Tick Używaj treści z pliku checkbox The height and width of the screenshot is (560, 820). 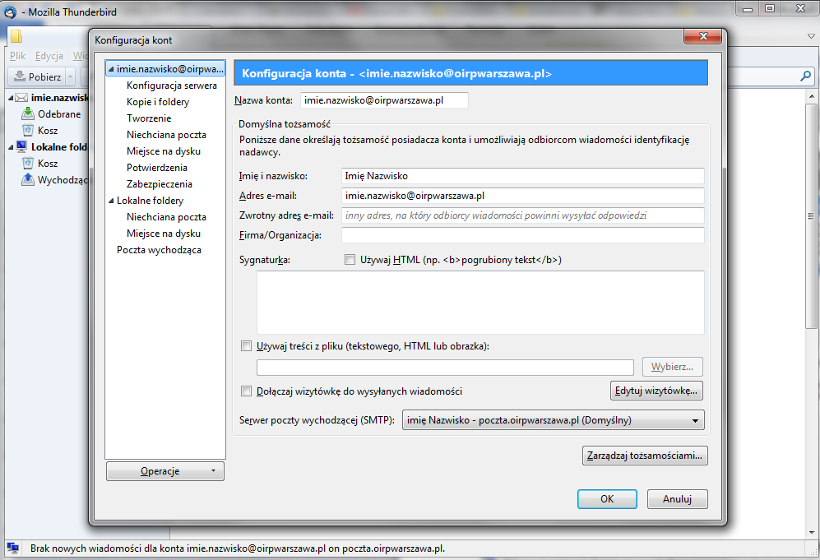click(x=246, y=345)
